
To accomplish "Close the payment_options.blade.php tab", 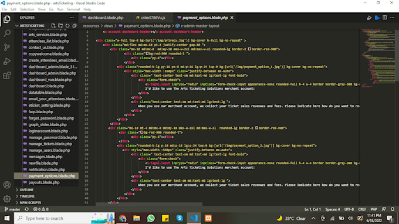I will coord(232,18).
